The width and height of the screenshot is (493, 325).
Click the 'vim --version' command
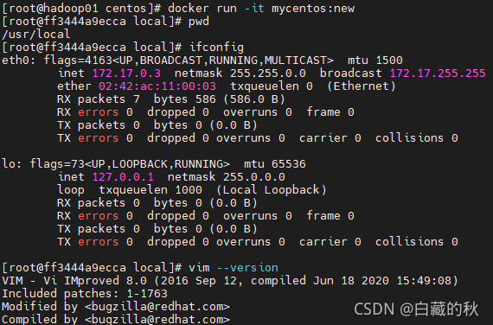coord(234,268)
